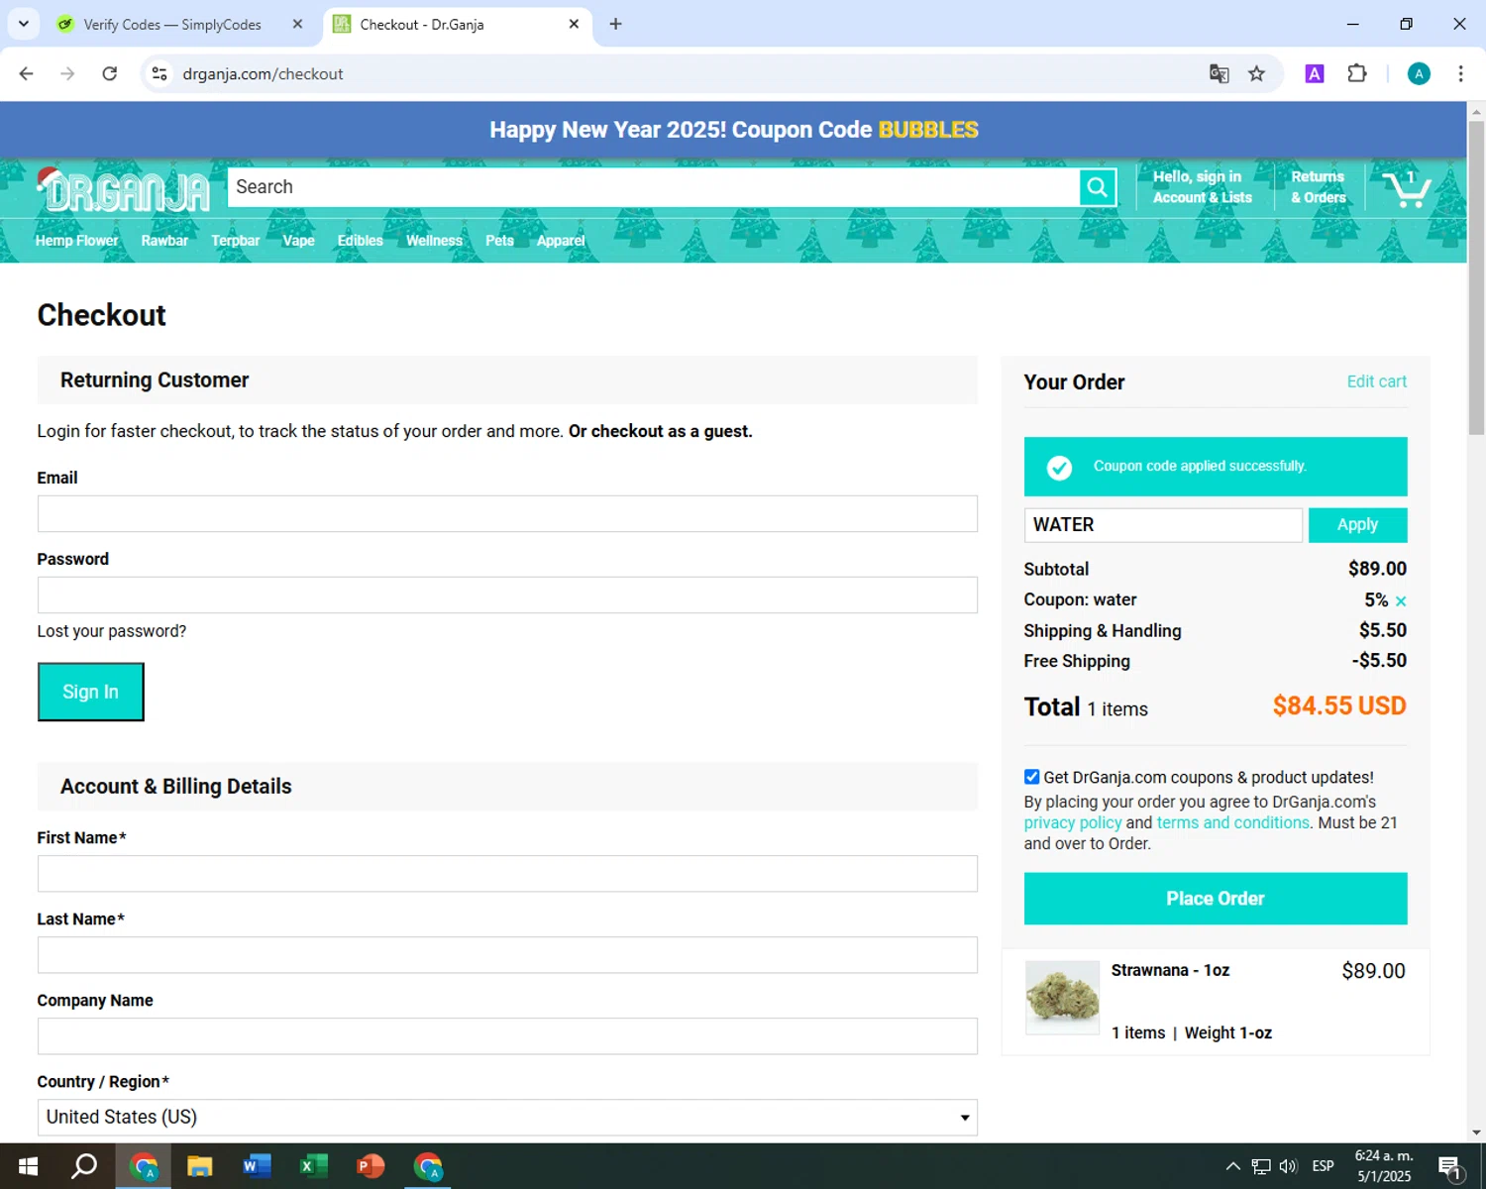Launch Excel from the taskbar
Viewport: 1486px width, 1189px height.
(x=314, y=1166)
